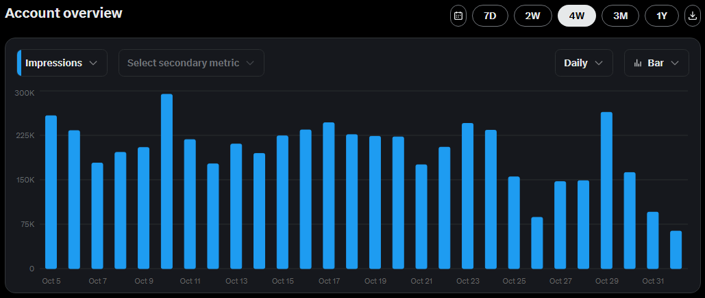Click the blue color strip beside Impressions
This screenshot has width=705, height=298.
(x=19, y=63)
